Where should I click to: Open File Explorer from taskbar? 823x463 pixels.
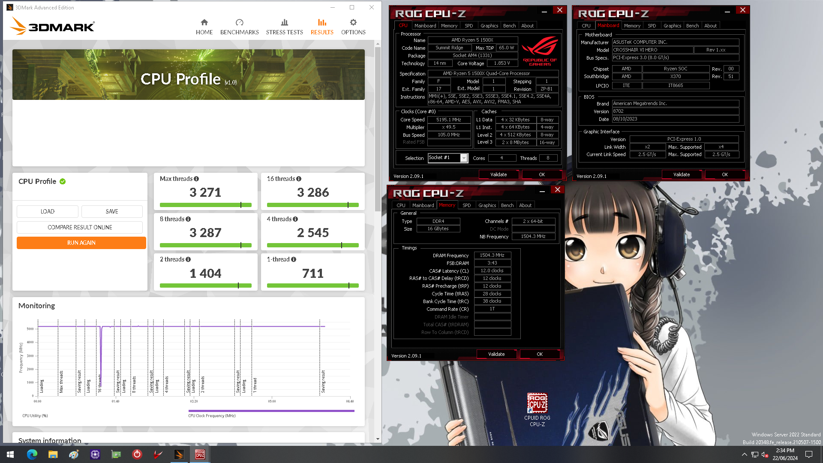53,454
